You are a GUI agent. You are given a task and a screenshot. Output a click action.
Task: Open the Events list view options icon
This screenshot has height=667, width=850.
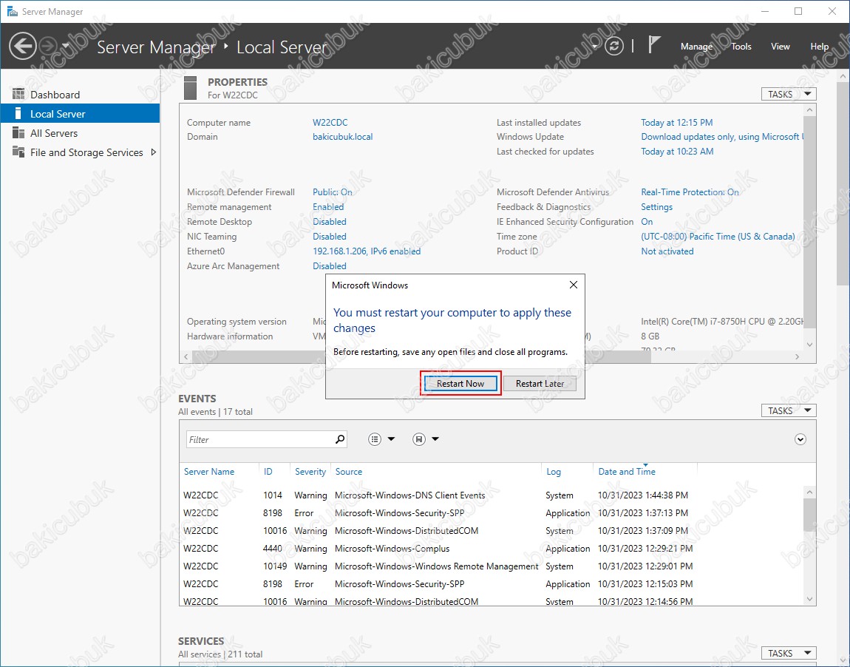(375, 439)
